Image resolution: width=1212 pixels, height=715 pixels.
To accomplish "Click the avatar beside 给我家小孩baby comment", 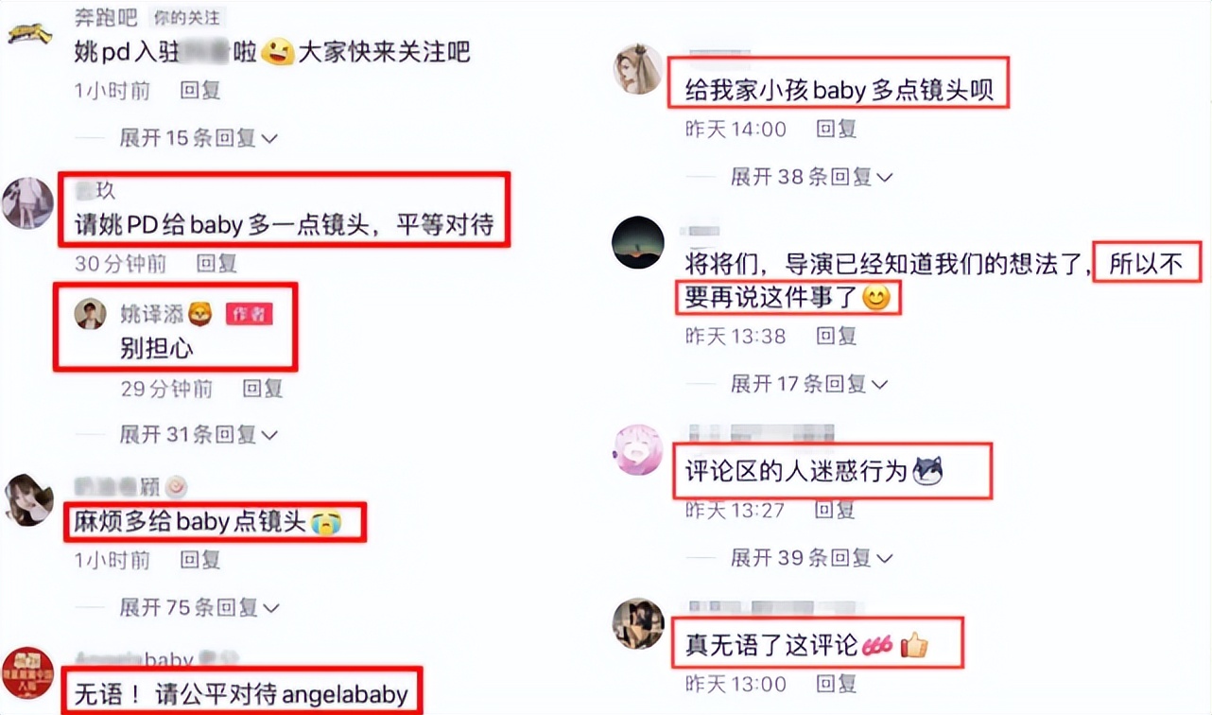I will click(x=639, y=69).
